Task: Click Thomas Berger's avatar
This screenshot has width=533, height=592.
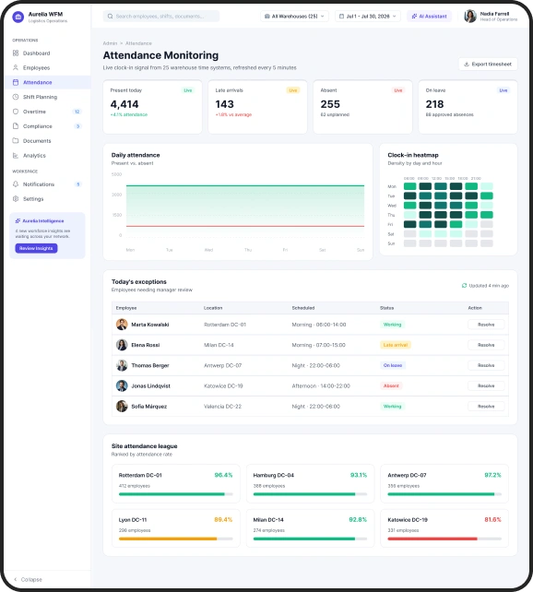Action: click(122, 365)
